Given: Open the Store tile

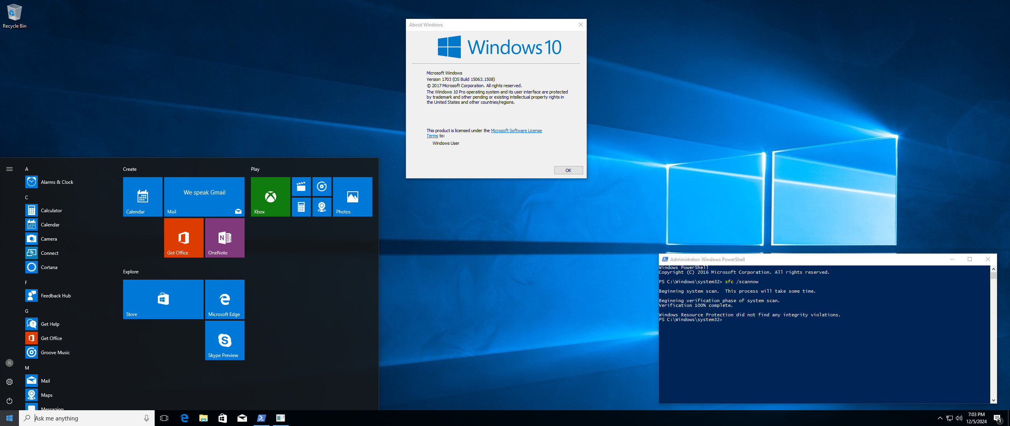Looking at the screenshot, I should tap(163, 299).
